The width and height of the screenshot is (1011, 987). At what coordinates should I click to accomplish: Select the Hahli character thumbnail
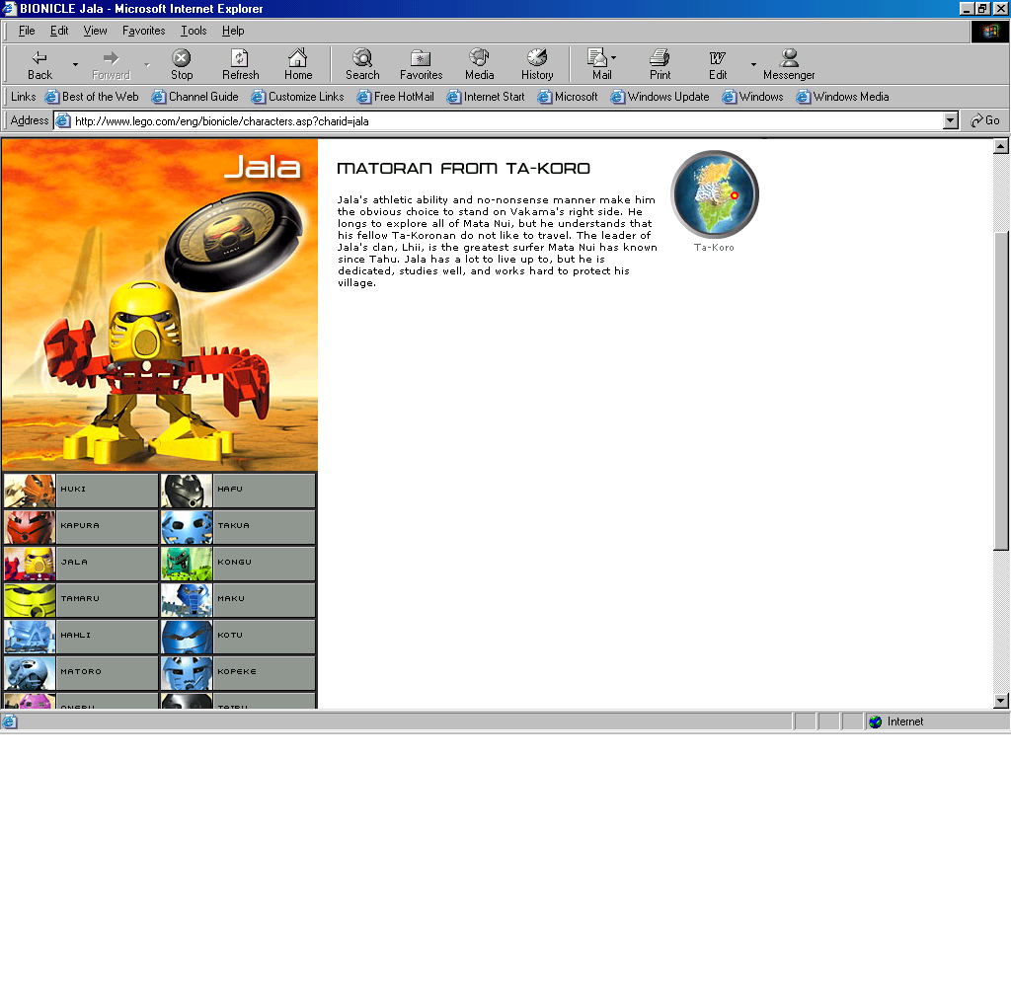coord(30,637)
